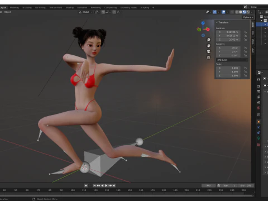Switch to the Sculpting workspace tab
The height and width of the screenshot is (201, 268).
click(x=27, y=8)
